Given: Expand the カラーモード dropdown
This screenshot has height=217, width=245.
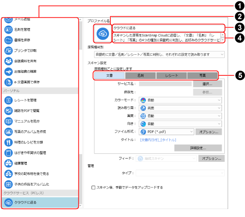Looking at the screenshot, I should pyautogui.click(x=180, y=100).
